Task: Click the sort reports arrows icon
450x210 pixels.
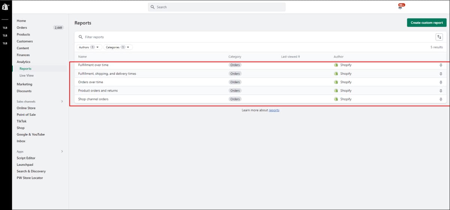Action: tap(439, 37)
